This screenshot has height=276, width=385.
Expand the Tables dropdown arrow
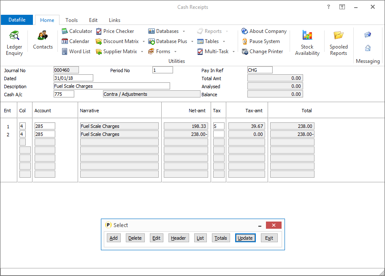[224, 41]
